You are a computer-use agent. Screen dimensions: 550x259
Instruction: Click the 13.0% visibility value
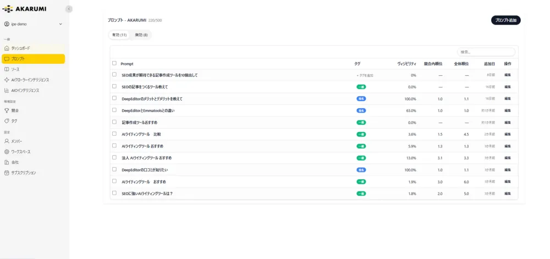[x=411, y=158]
